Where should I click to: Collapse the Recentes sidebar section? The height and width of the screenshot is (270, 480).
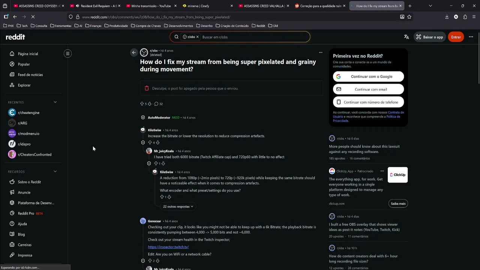(x=55, y=102)
